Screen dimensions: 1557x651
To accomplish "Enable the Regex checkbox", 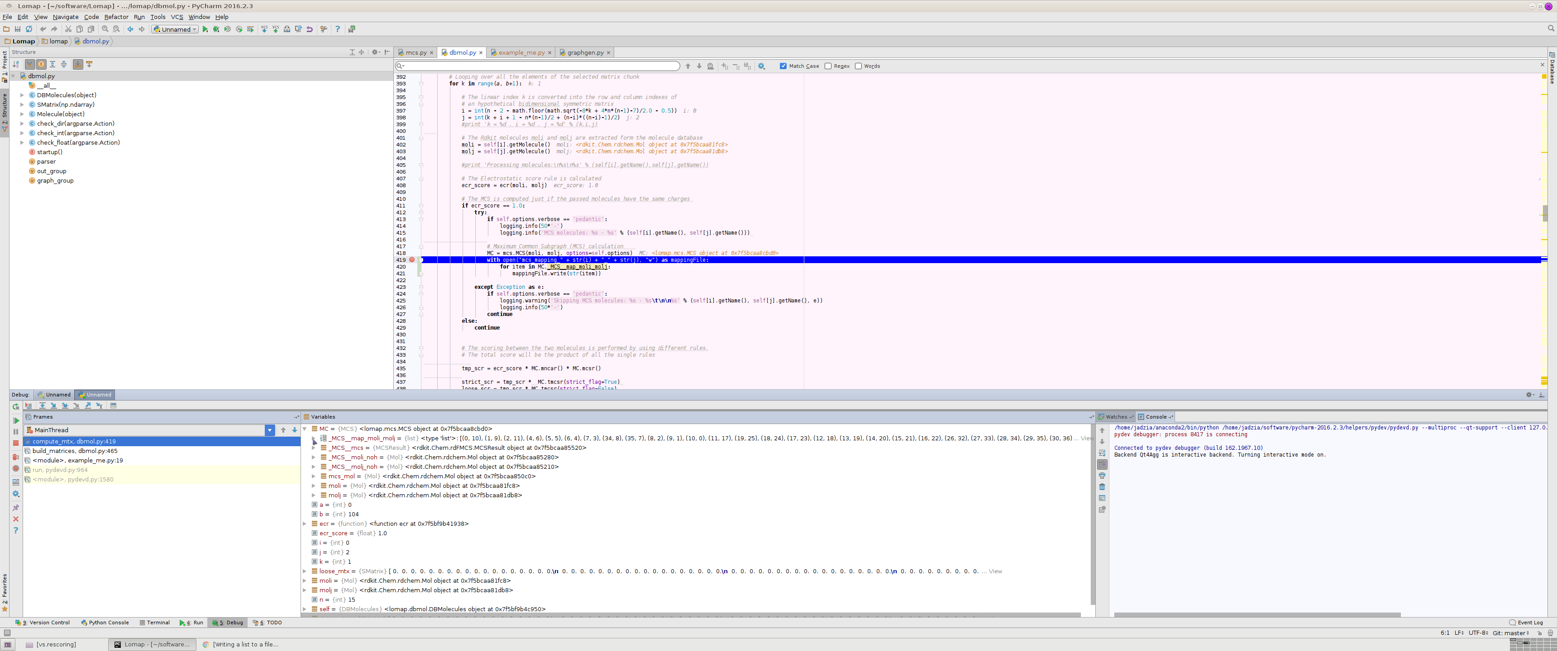I will click(828, 66).
